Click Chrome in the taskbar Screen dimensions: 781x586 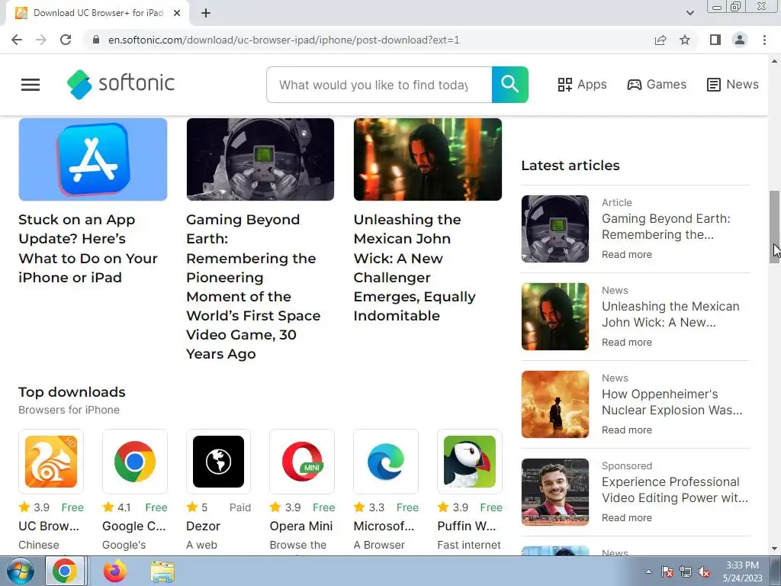[65, 571]
